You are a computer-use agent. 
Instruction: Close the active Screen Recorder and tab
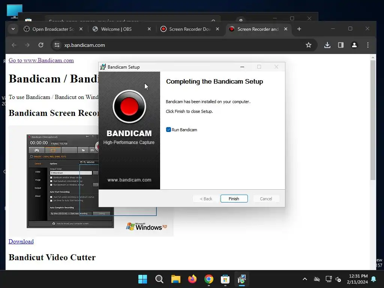point(285,29)
